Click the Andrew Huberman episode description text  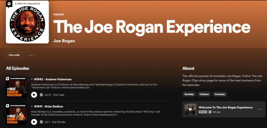[94, 86]
